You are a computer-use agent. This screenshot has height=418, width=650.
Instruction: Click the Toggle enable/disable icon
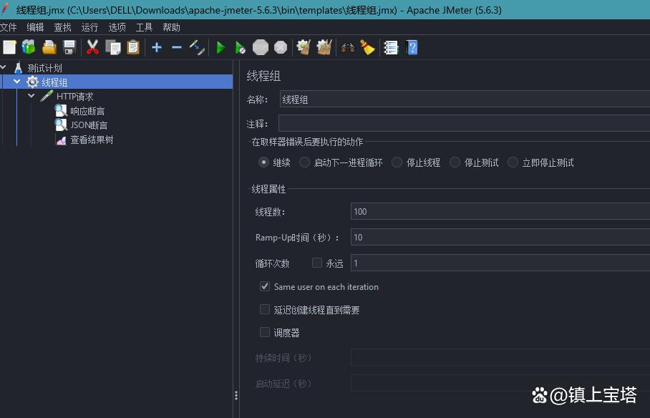[x=197, y=47]
